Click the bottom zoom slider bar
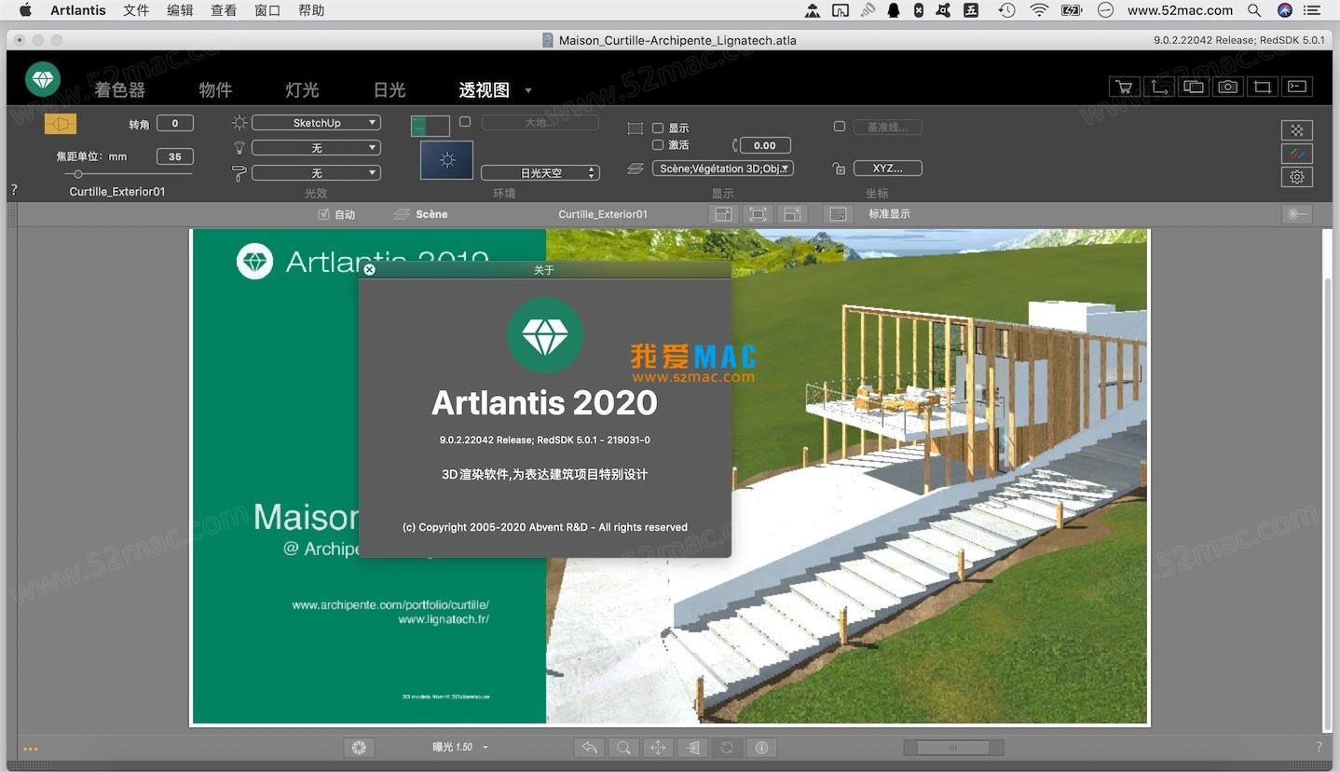Screen dimensions: 1340x772 click(x=953, y=748)
